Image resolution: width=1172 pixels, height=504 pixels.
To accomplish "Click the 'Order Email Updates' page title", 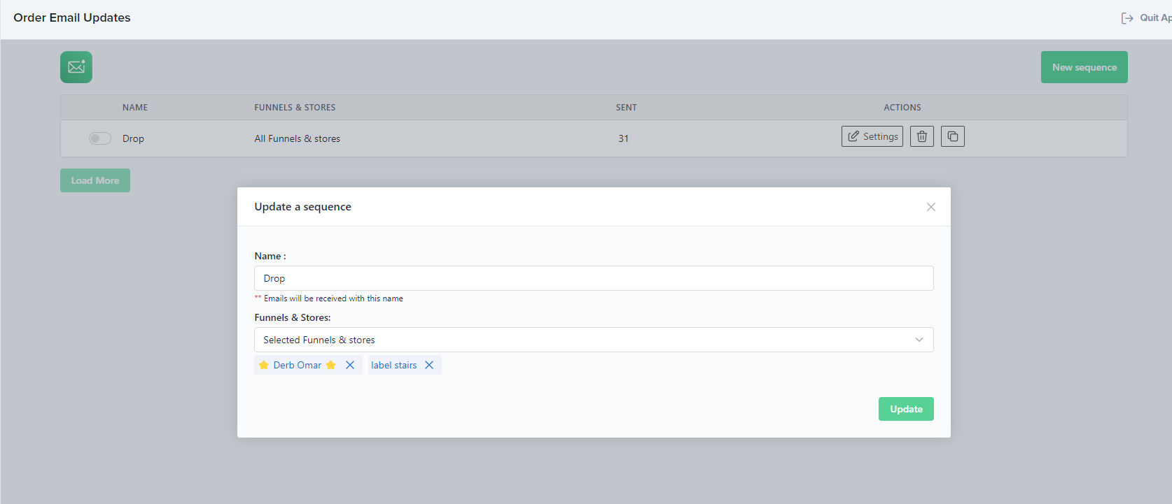I will (72, 17).
